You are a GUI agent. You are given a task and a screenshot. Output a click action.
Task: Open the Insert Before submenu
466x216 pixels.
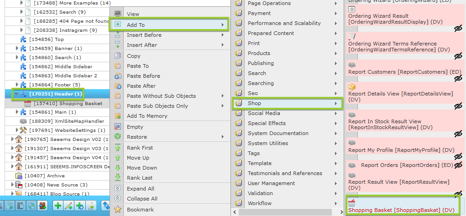click(x=144, y=35)
